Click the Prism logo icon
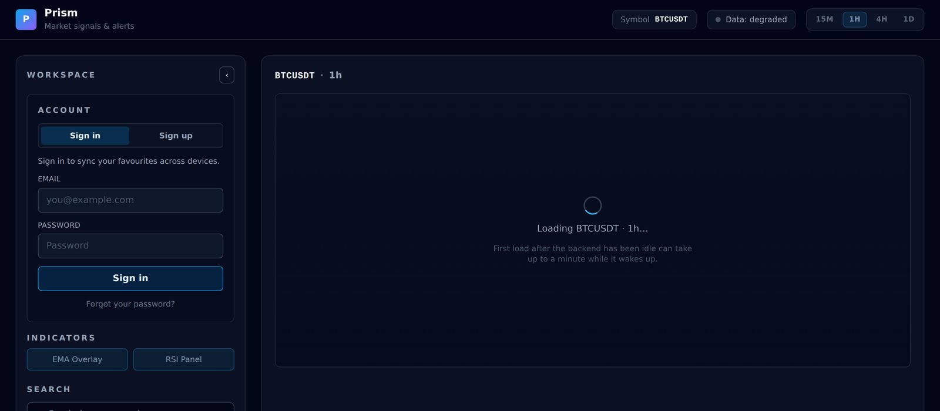The image size is (940, 411). click(26, 19)
